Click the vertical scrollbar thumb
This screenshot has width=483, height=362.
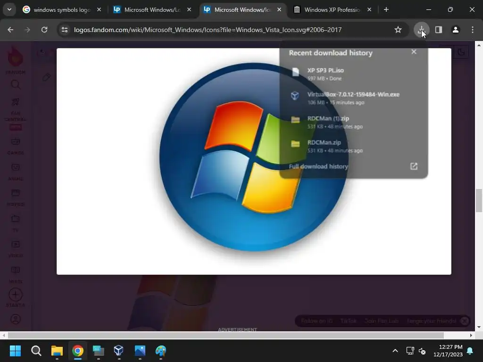coord(479,201)
